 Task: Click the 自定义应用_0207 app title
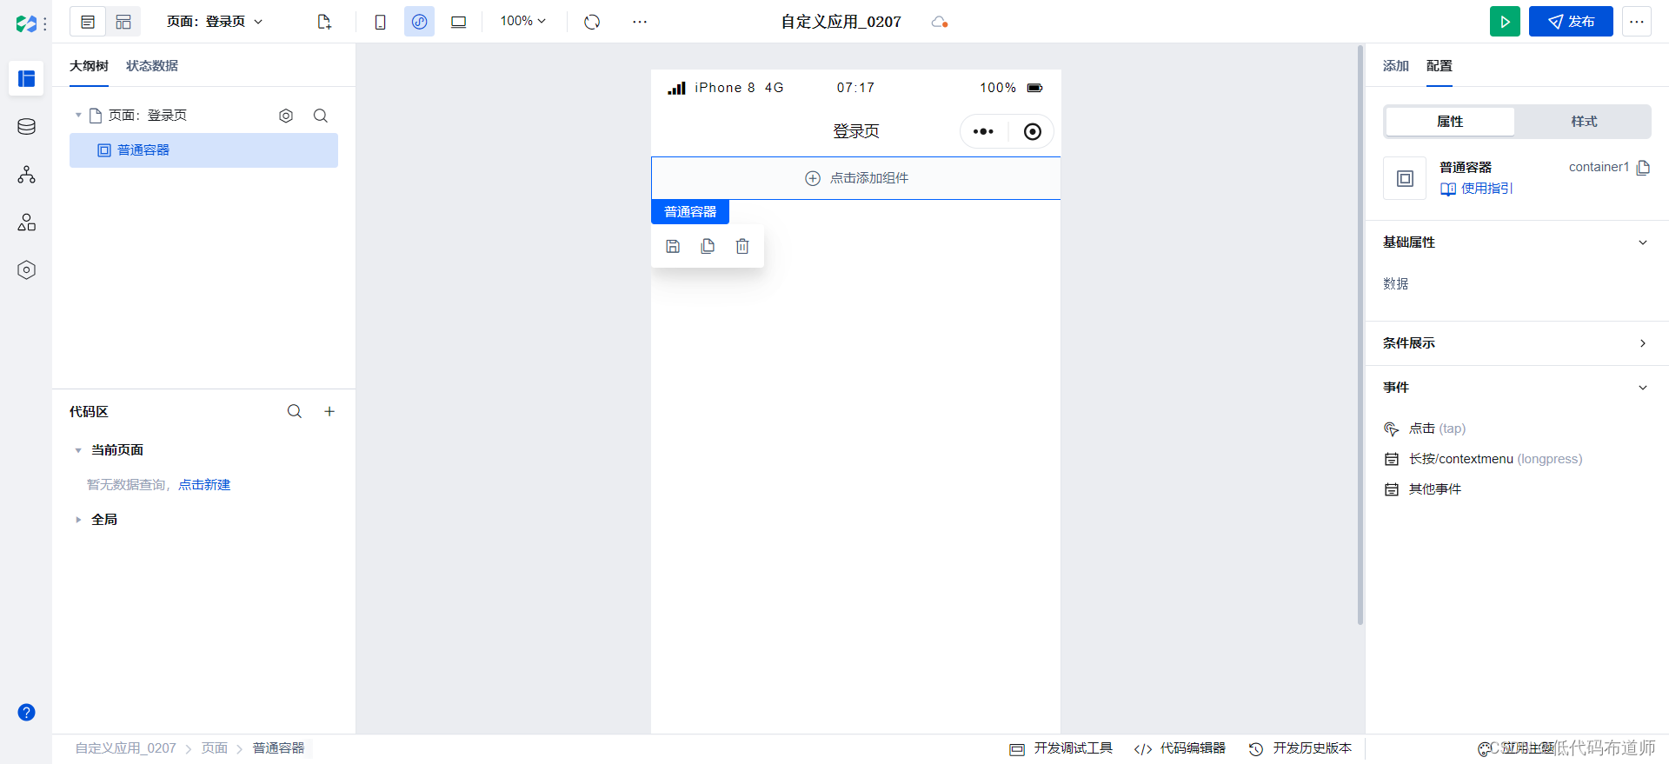coord(841,22)
